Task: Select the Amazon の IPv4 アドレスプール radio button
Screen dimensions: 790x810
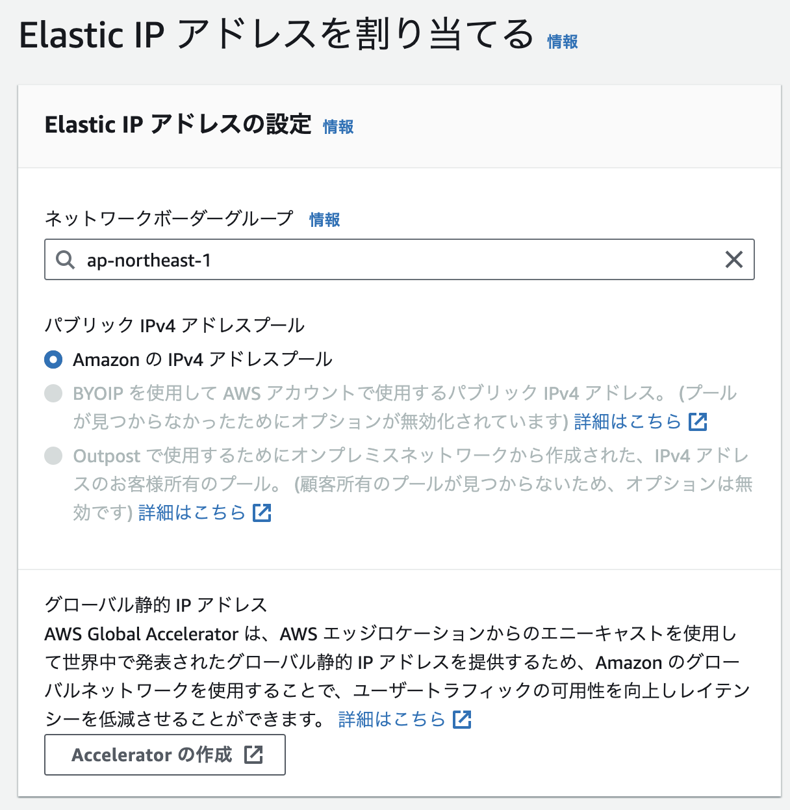Action: tap(53, 359)
